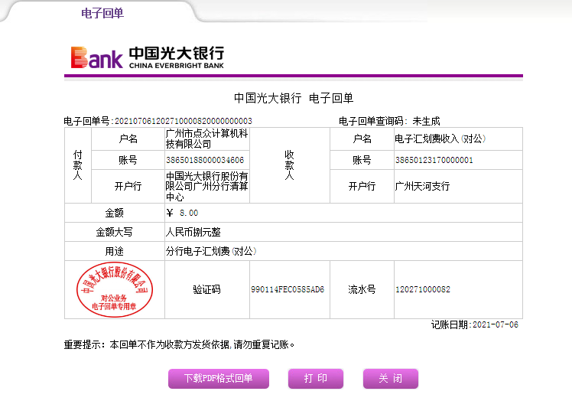Click the 电子回单 tab
The image size is (572, 401).
pyautogui.click(x=102, y=13)
